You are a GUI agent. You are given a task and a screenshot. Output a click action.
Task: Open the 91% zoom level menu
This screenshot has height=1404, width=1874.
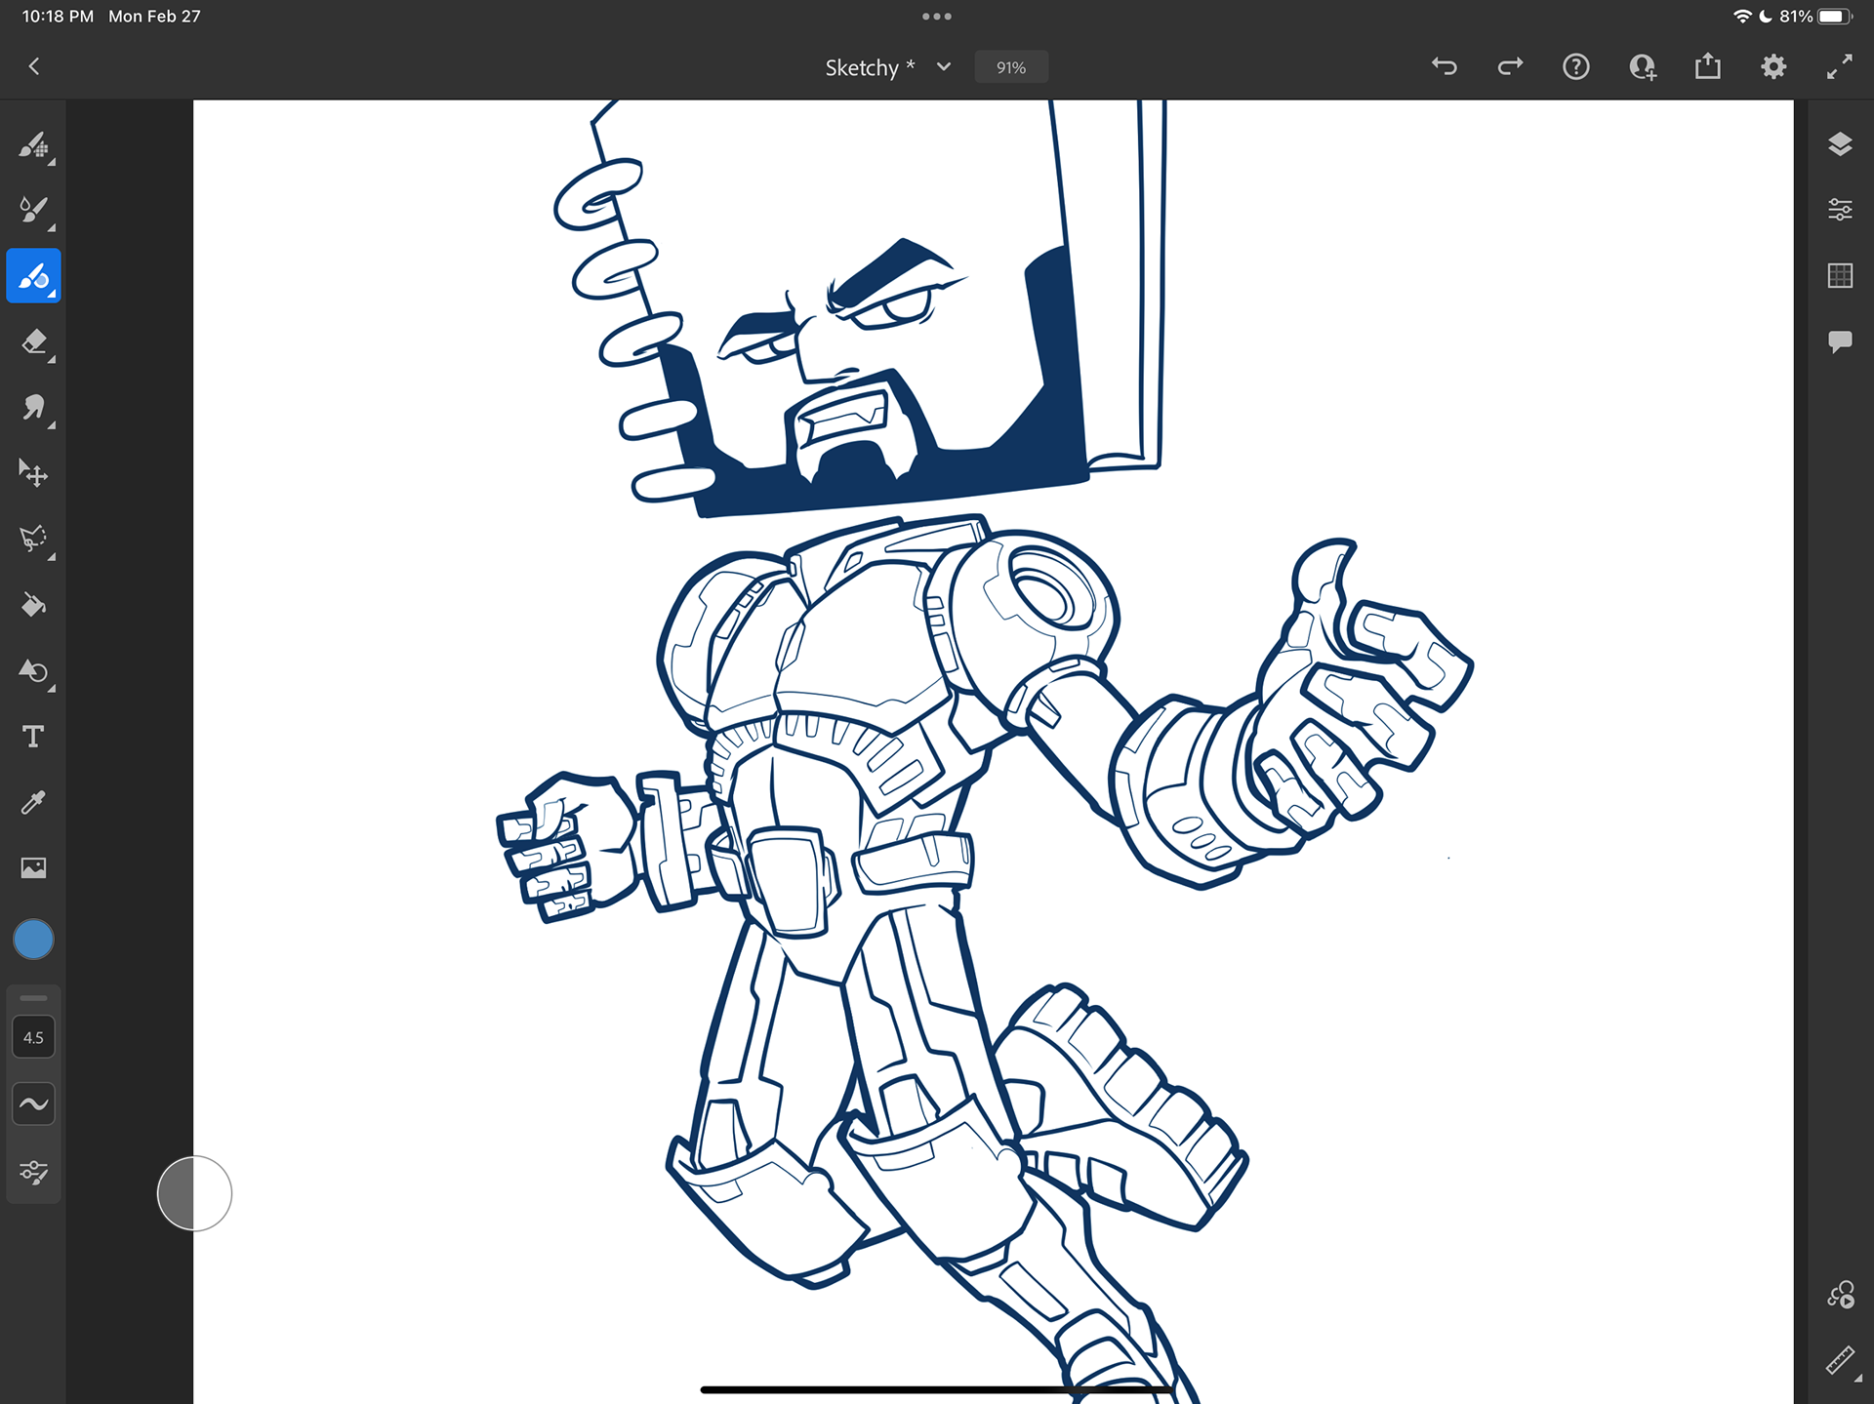tap(1011, 67)
